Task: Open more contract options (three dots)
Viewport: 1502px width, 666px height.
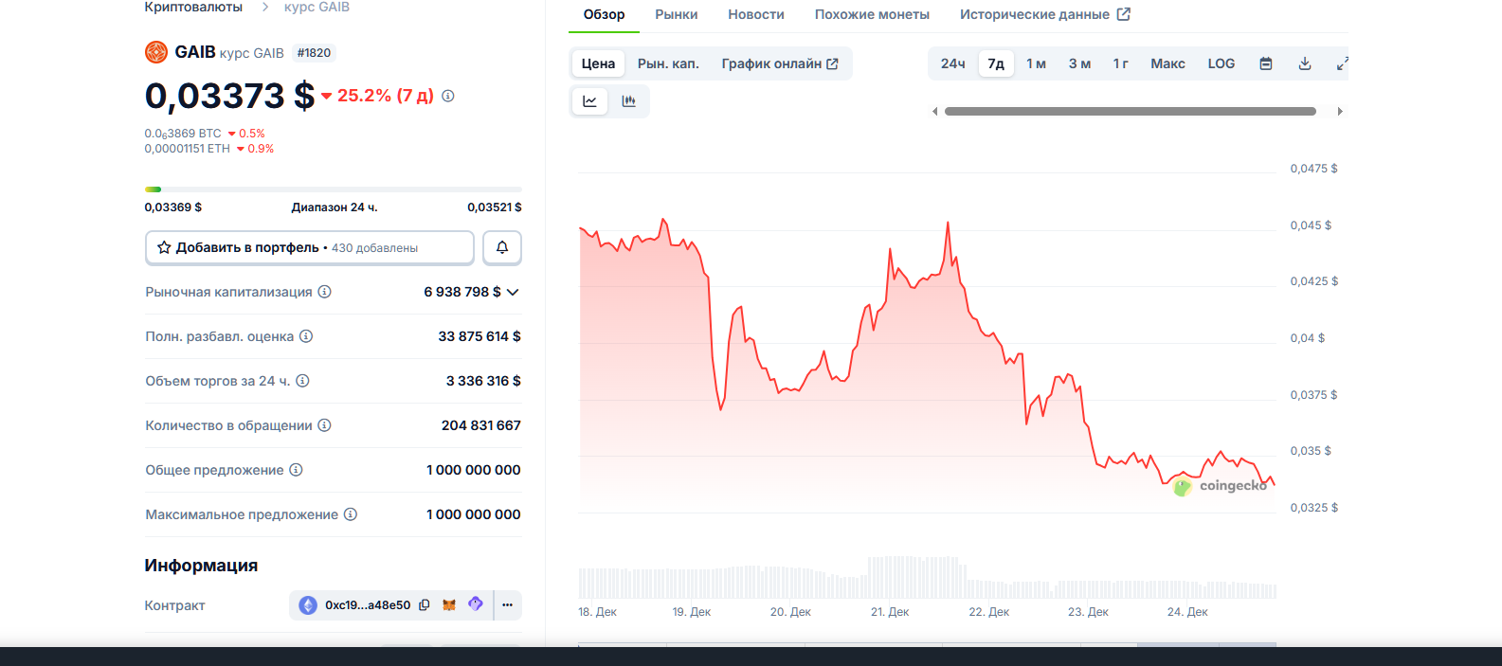Action: click(507, 605)
